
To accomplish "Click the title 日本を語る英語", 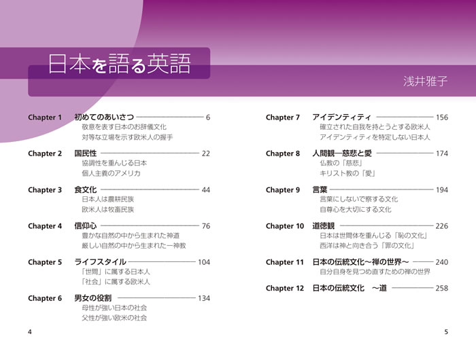I will click(119, 64).
